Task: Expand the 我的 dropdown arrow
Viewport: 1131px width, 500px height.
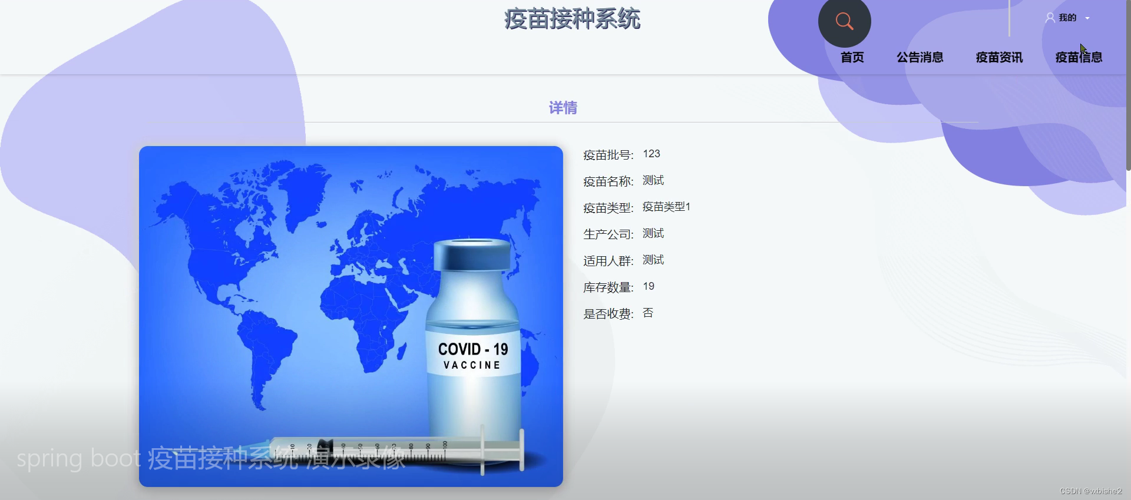Action: tap(1087, 18)
